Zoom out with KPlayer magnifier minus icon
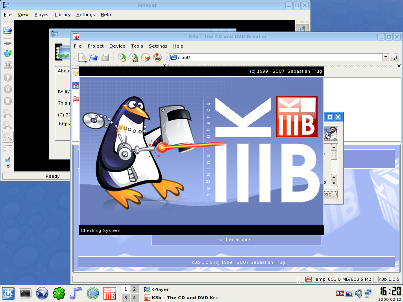 point(8,125)
